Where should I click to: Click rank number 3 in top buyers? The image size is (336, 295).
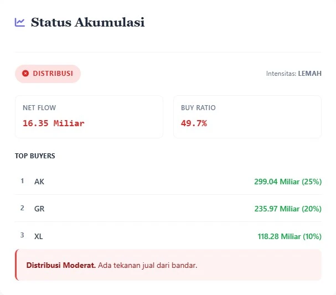click(22, 235)
